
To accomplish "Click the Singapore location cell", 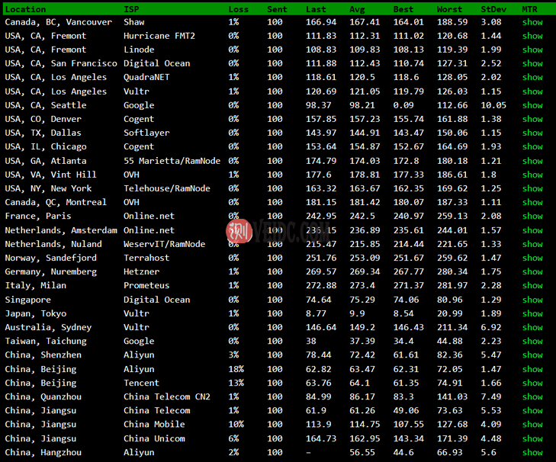I will point(29,300).
